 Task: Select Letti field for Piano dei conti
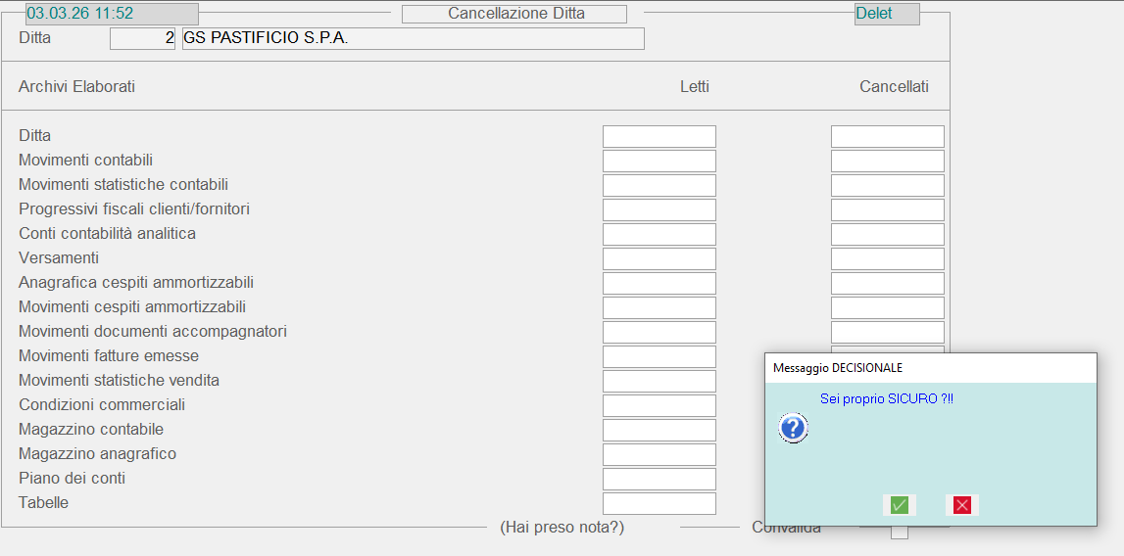(x=659, y=479)
